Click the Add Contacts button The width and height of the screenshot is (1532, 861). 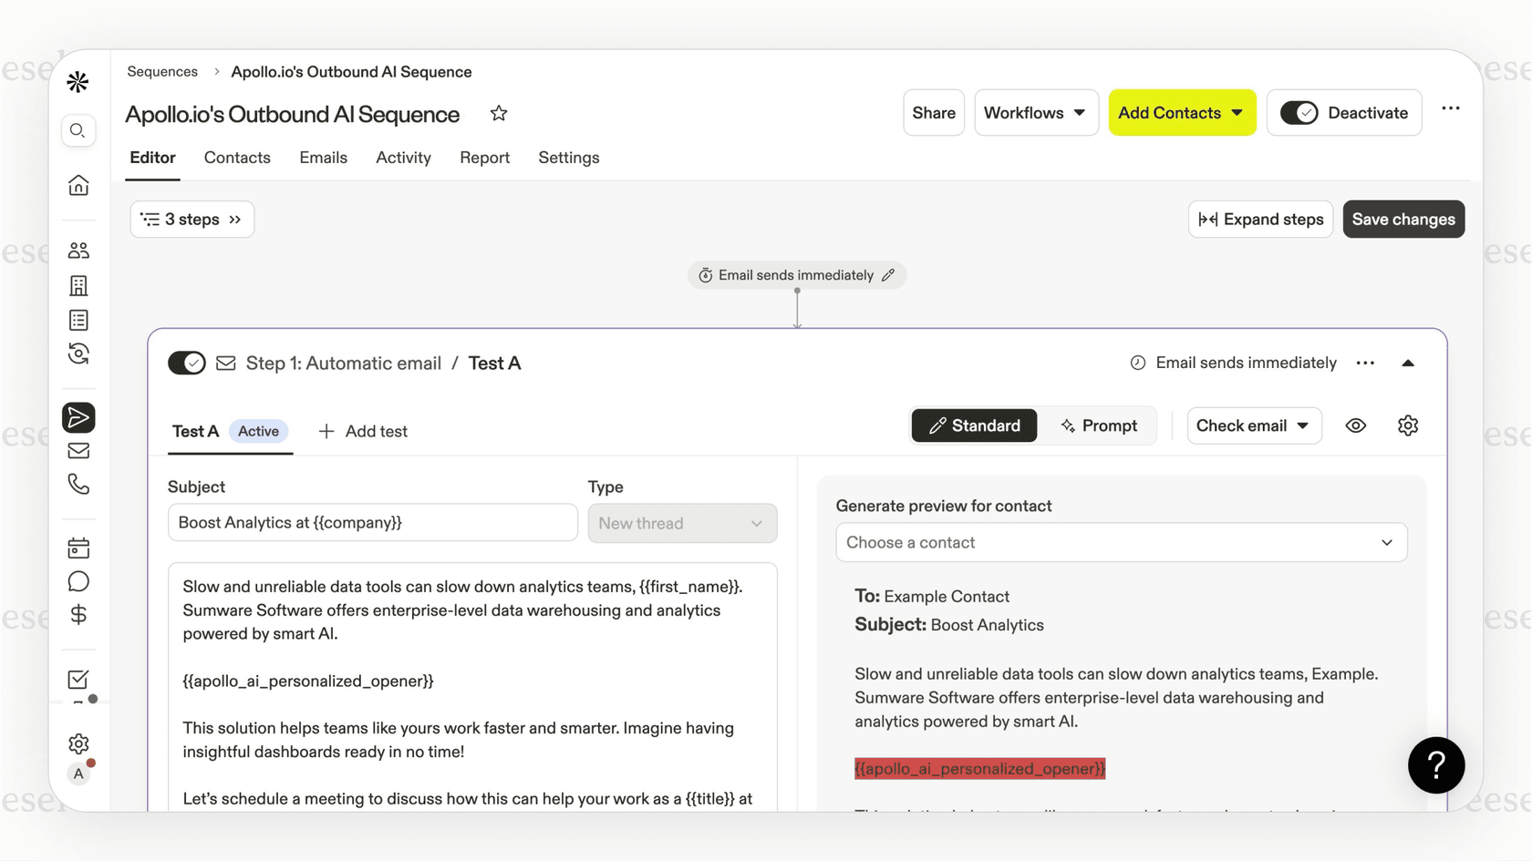[1182, 112]
